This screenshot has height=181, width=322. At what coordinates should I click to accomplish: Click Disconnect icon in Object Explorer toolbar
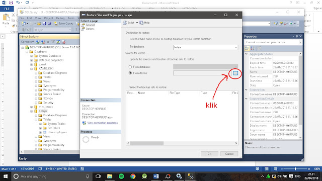click(43, 42)
